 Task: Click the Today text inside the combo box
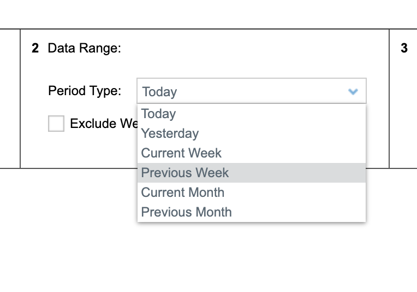coord(159,92)
